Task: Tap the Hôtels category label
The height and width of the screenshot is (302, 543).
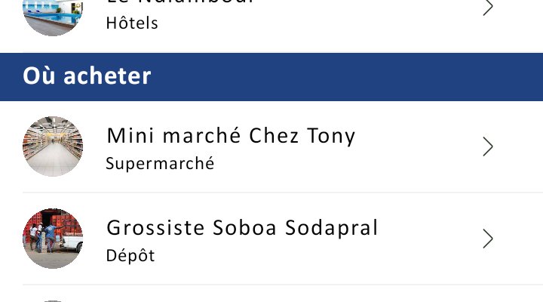Action: tap(132, 23)
